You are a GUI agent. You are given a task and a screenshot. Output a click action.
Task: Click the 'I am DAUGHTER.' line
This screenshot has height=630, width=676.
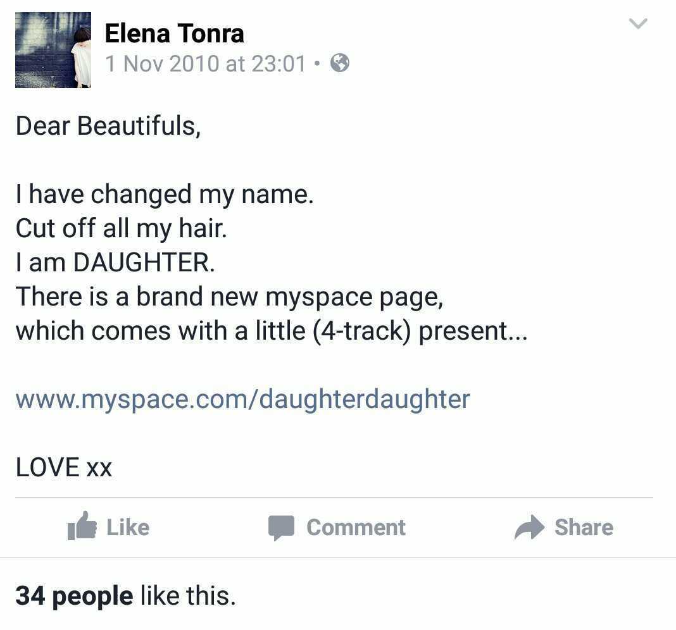(x=115, y=262)
